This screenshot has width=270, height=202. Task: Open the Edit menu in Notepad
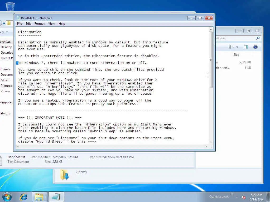tap(28, 24)
